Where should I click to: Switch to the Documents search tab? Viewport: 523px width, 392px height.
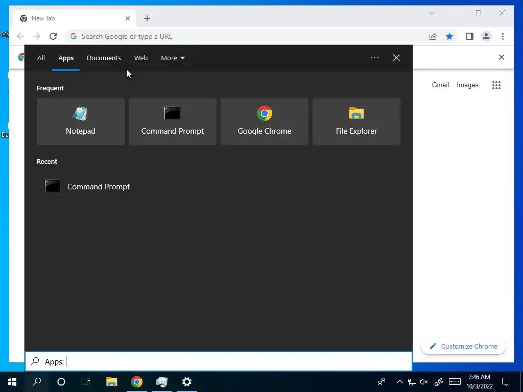(104, 58)
